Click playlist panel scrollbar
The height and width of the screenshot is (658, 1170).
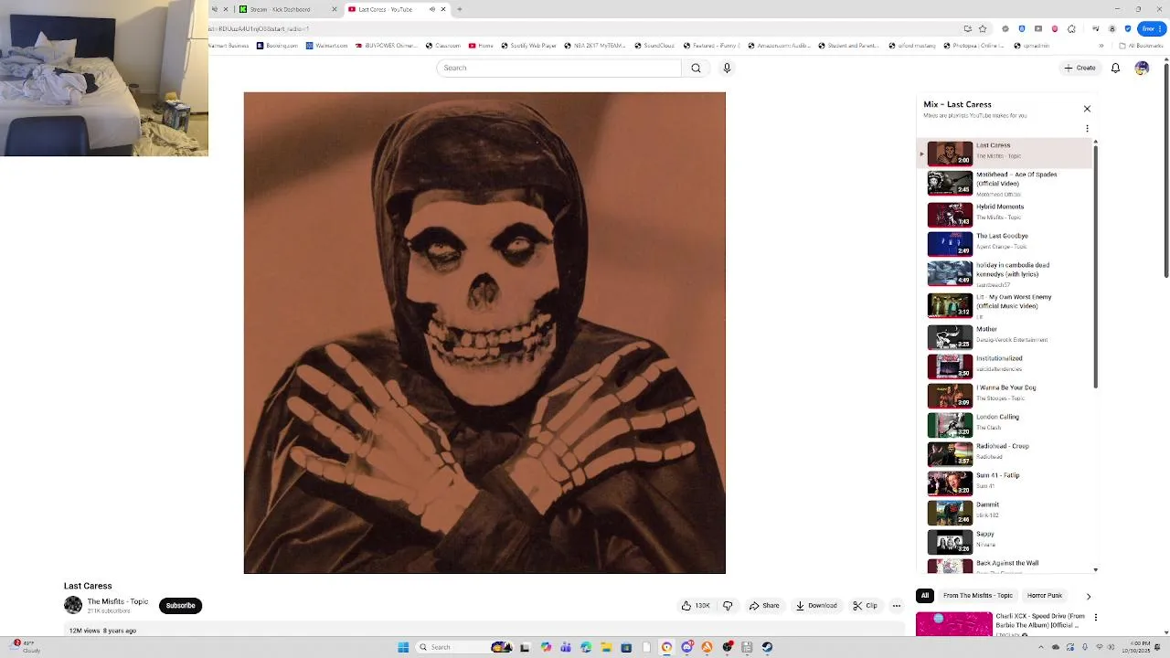[1095, 265]
